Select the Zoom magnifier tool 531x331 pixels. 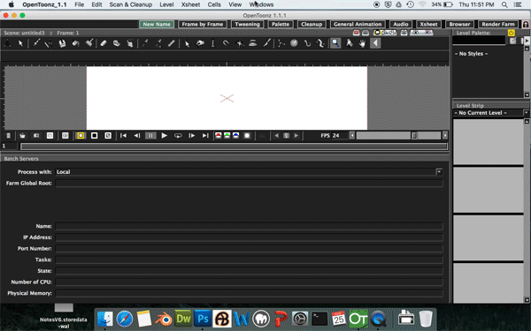[x=335, y=43]
